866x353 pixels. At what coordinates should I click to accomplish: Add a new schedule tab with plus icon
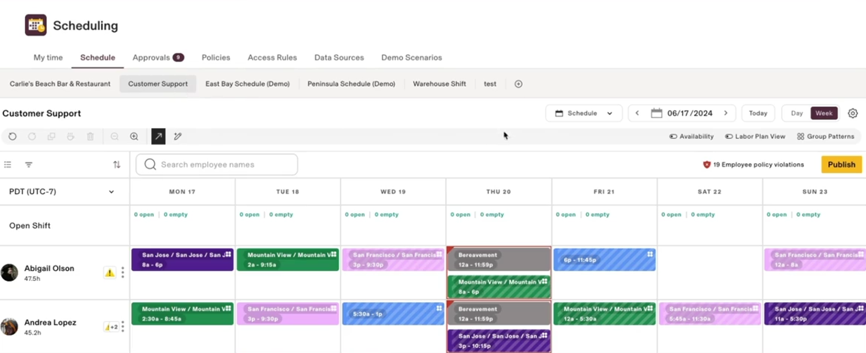tap(518, 84)
